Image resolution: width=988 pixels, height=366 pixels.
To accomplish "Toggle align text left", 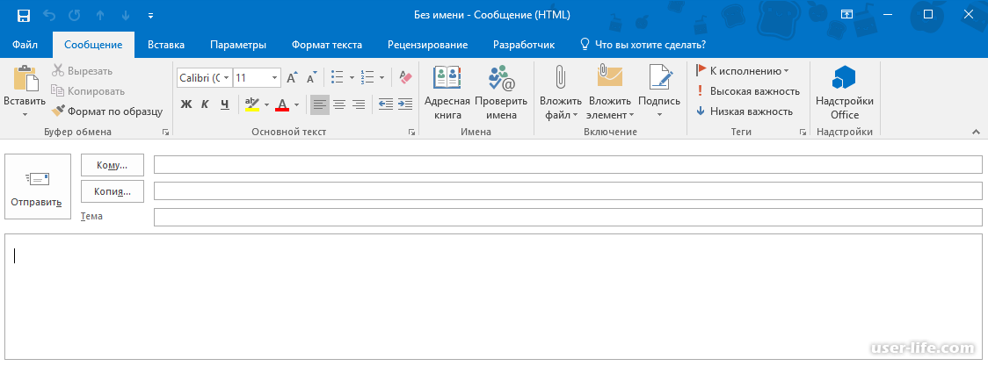I will click(x=320, y=104).
